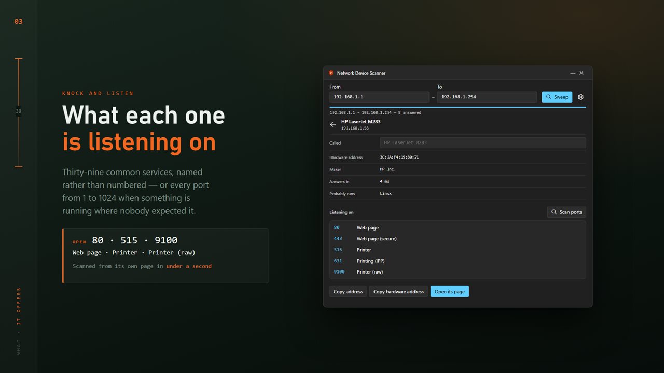
Task: Select port 9100 Printer (raw) row
Action: coord(458,271)
